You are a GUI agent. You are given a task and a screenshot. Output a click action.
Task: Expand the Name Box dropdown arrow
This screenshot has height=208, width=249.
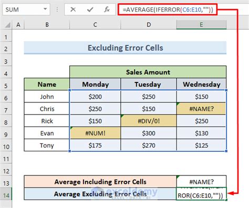click(45, 9)
